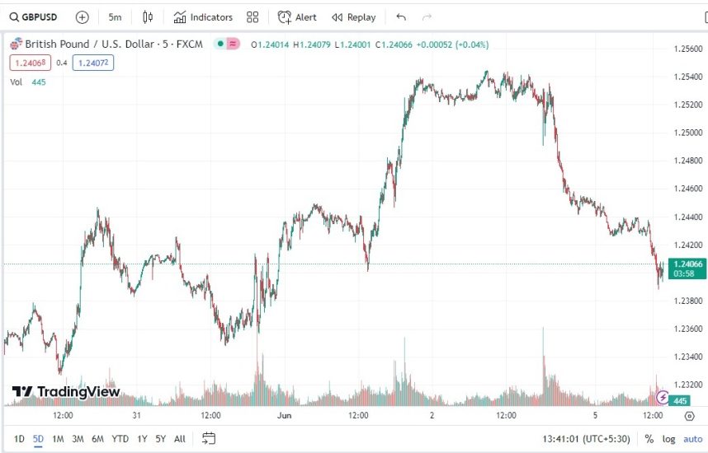Open the 5m timeframe interval dropdown
Screen dimensions: 708x453
tap(115, 16)
